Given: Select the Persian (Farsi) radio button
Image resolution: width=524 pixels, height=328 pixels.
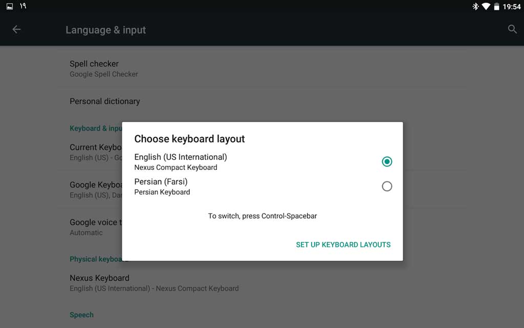Looking at the screenshot, I should (387, 186).
